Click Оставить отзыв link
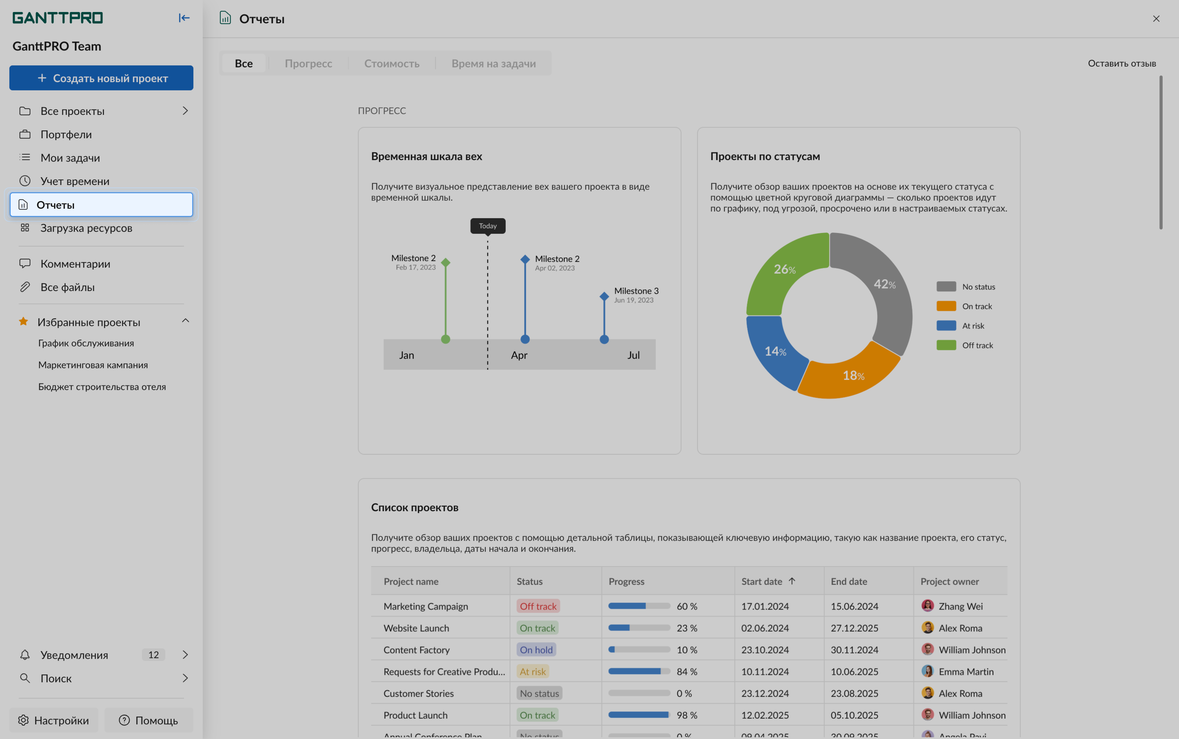 pos(1121,64)
